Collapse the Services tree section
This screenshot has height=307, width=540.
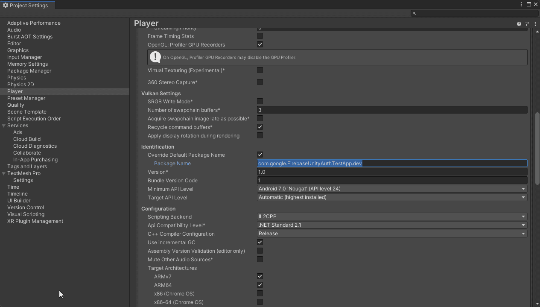click(x=3, y=126)
